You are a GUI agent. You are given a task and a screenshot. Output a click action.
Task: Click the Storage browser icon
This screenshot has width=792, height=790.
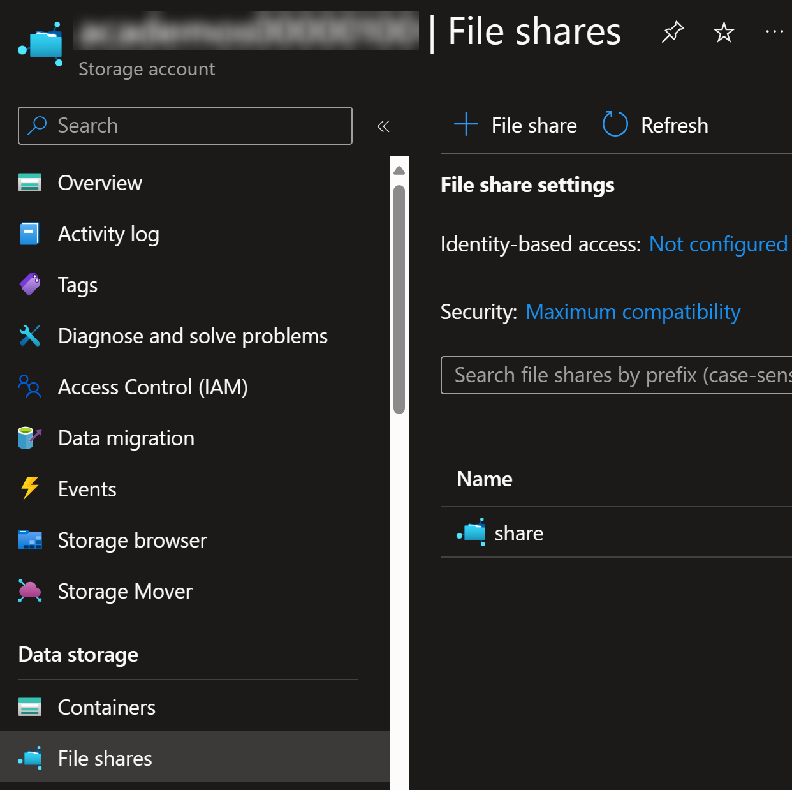click(x=30, y=540)
